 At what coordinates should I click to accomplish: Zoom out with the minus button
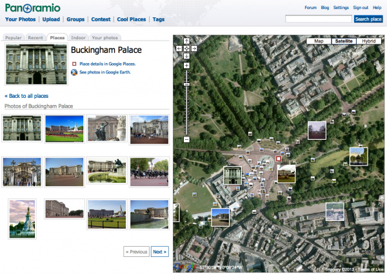coord(186,139)
